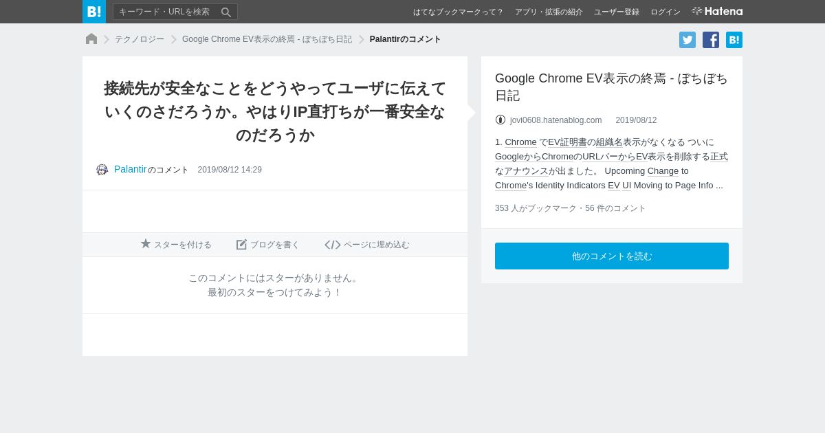
Task: Click Palantir's avatar image
Action: tap(102, 170)
